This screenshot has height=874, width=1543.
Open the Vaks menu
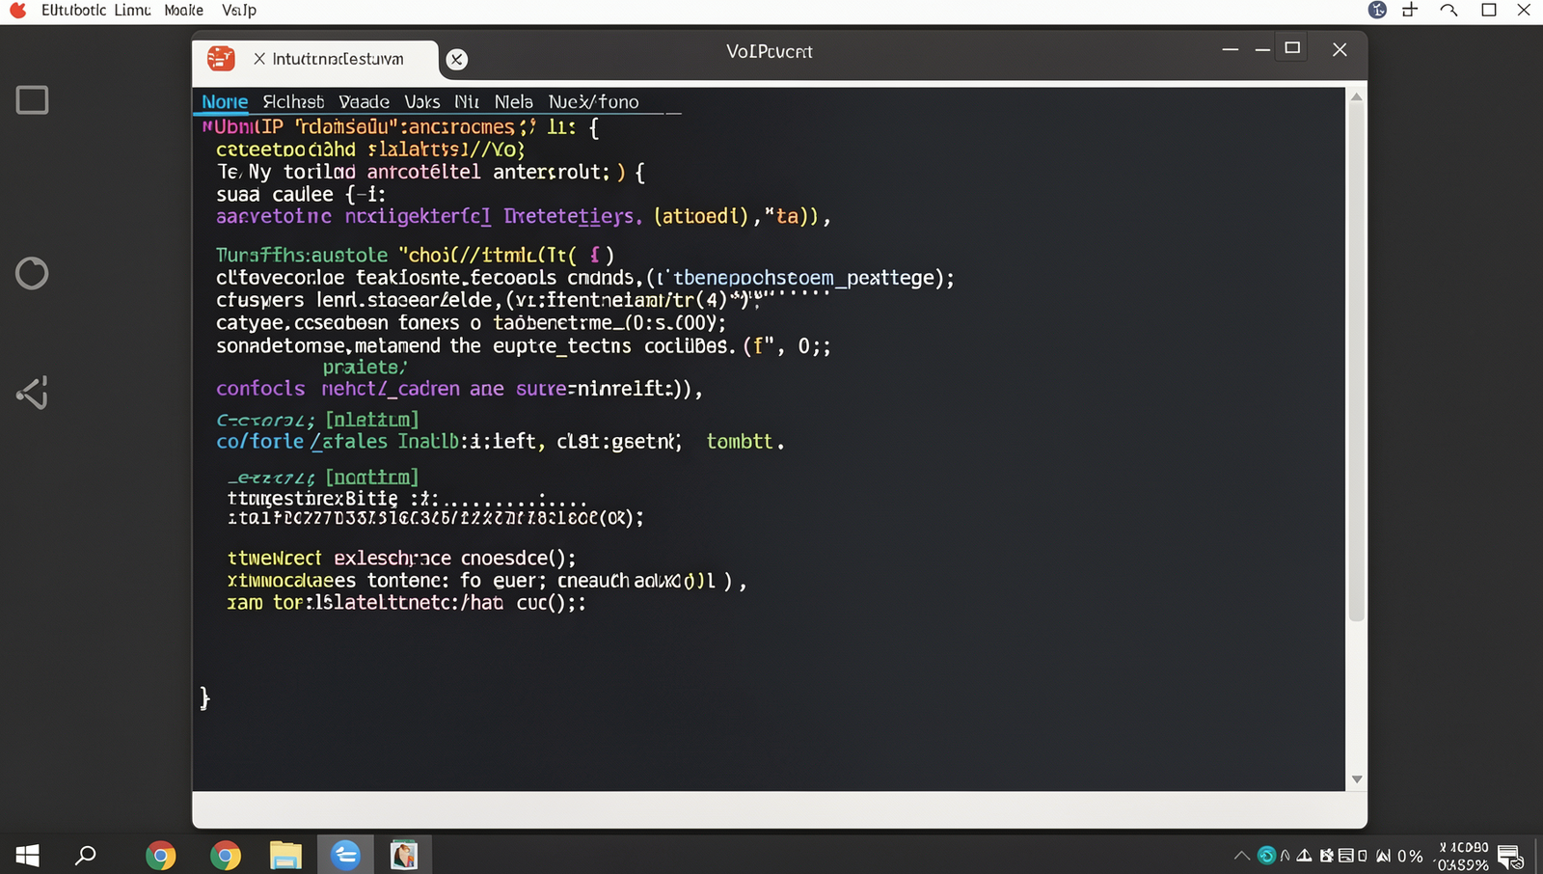422,101
